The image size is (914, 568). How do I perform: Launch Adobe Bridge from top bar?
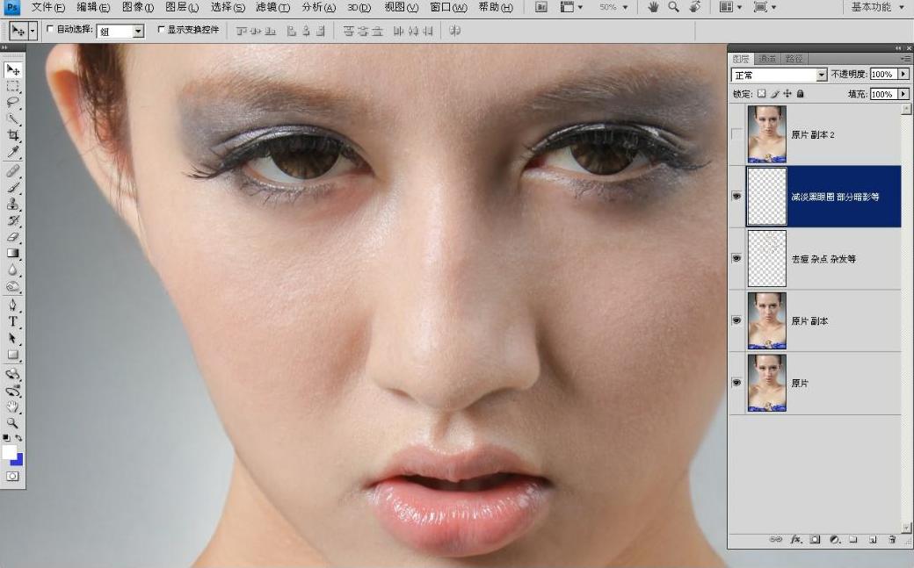541,8
